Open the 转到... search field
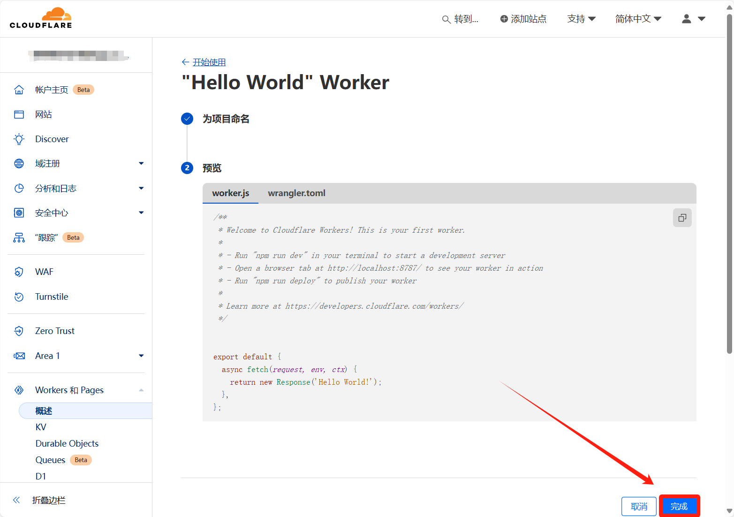 click(x=461, y=19)
